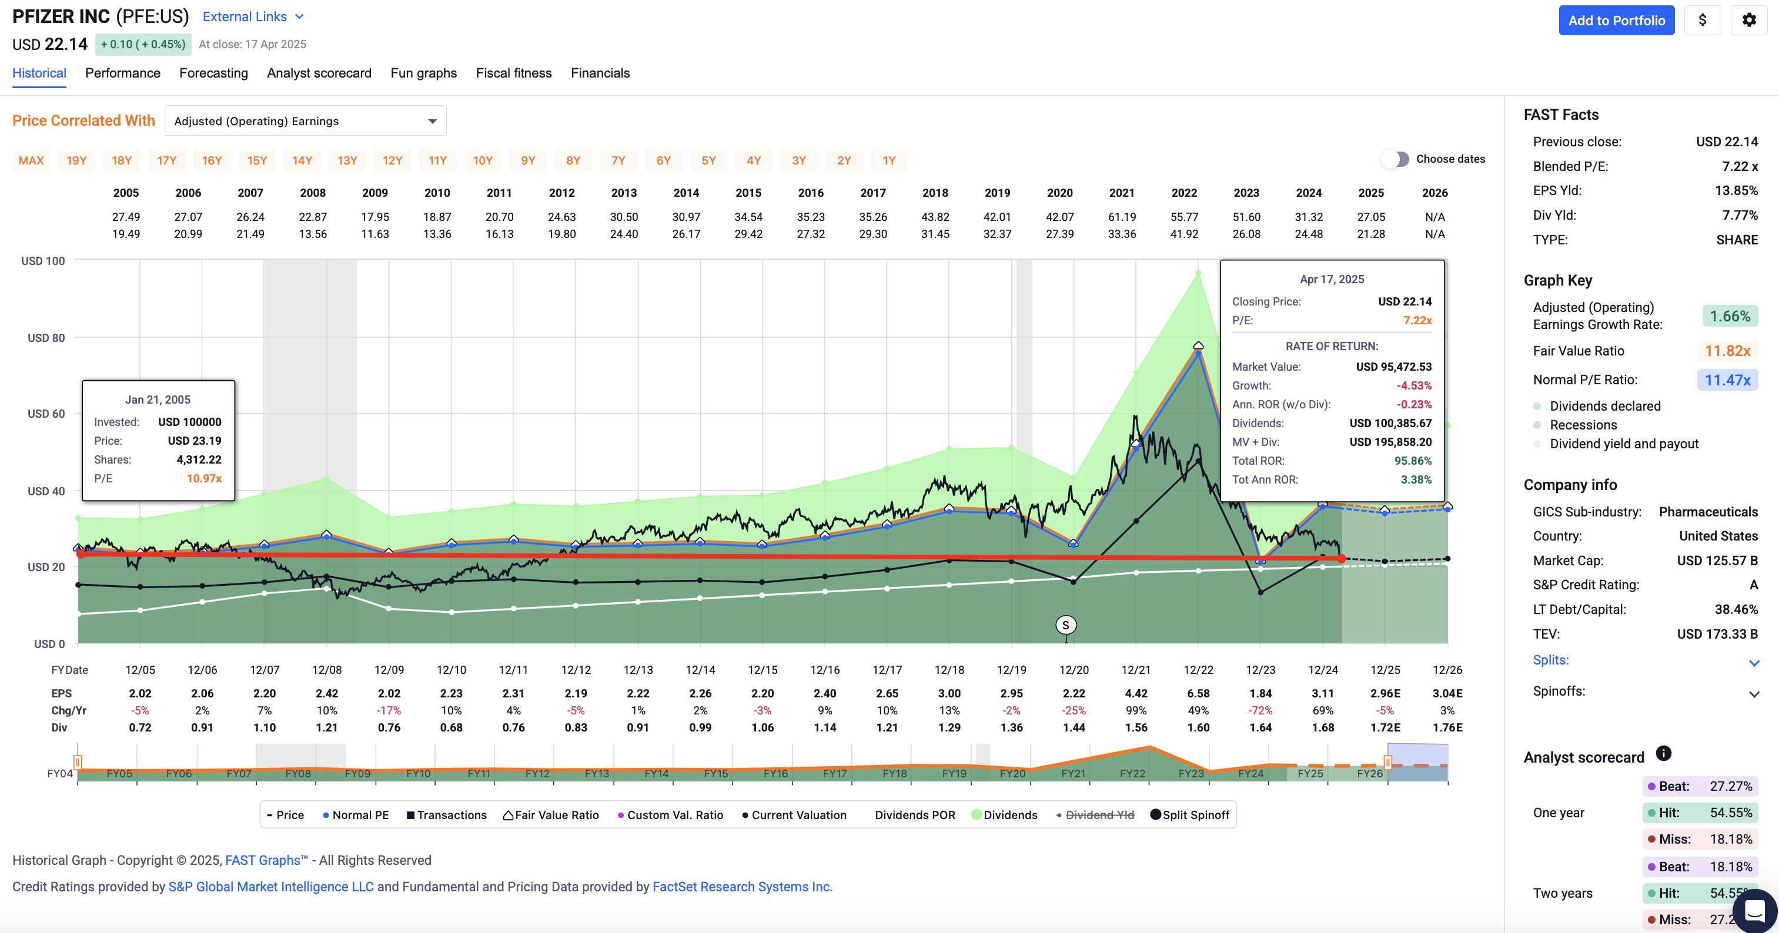
Task: Click the Dividends legend icon
Action: click(976, 815)
